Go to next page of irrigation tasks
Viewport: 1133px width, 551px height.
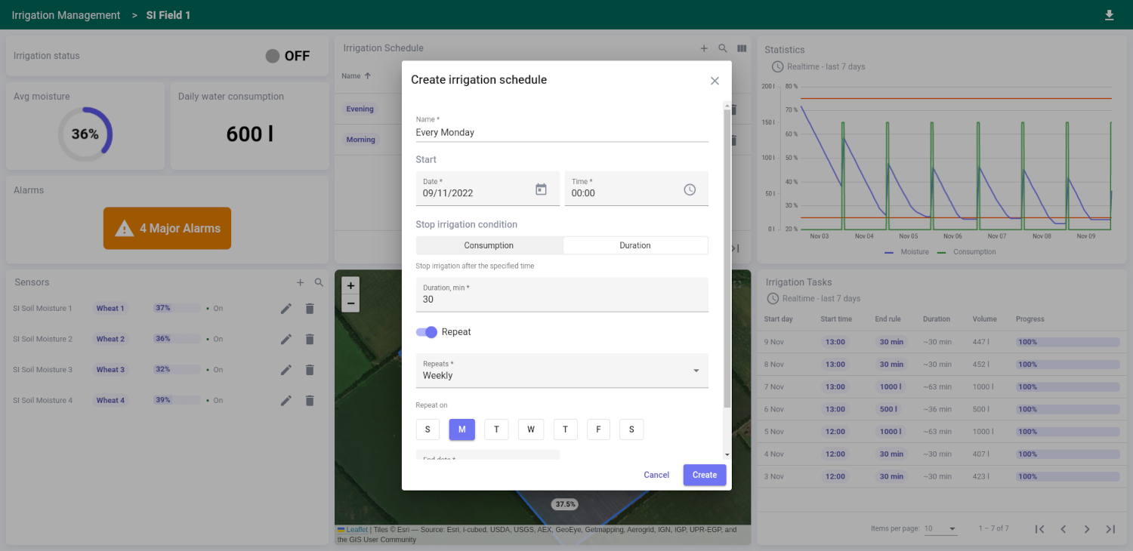1086,529
